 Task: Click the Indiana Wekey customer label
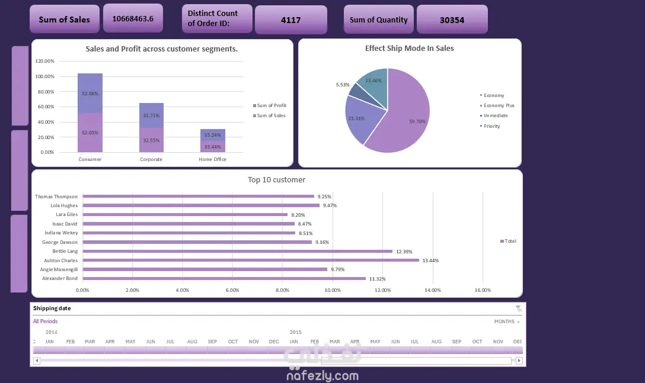pos(61,233)
